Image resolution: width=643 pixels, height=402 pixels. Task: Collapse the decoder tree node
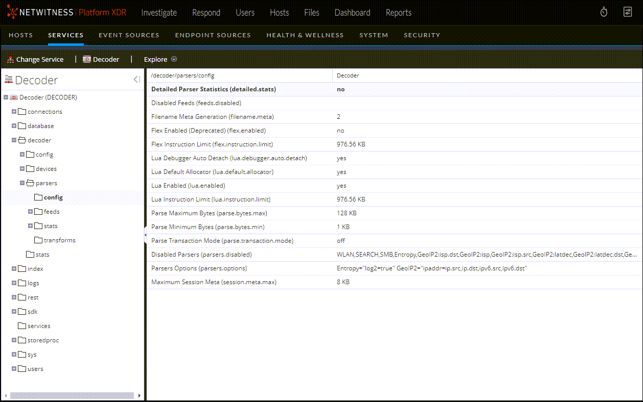pos(14,140)
